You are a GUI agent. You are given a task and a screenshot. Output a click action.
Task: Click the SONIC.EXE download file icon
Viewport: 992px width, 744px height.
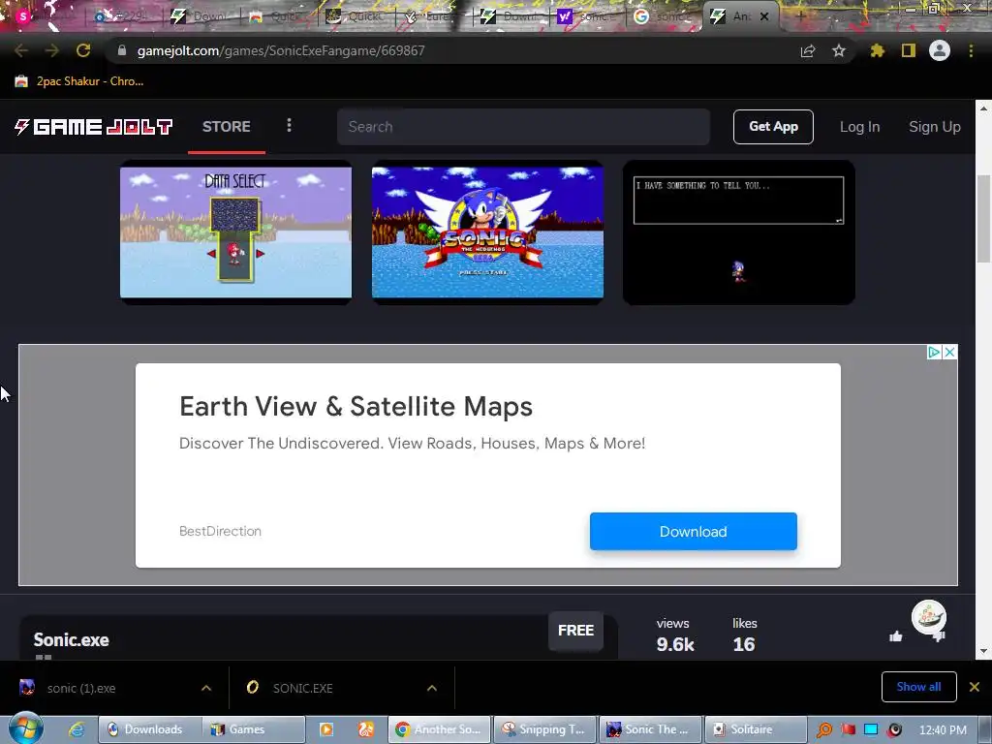click(x=253, y=687)
